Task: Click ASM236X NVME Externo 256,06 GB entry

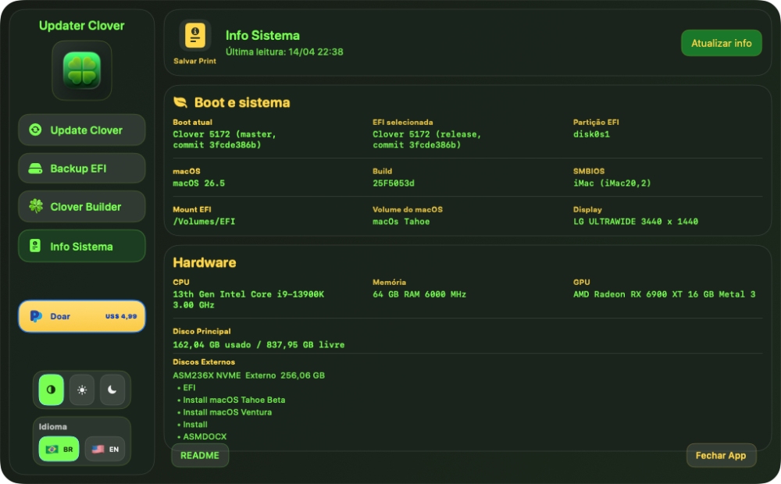Action: point(248,375)
